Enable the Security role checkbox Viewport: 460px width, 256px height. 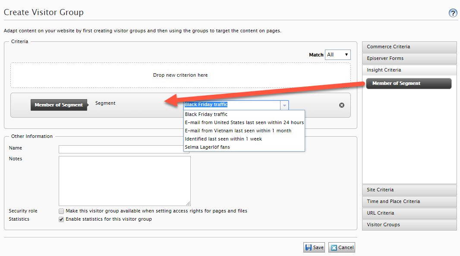[x=61, y=211]
